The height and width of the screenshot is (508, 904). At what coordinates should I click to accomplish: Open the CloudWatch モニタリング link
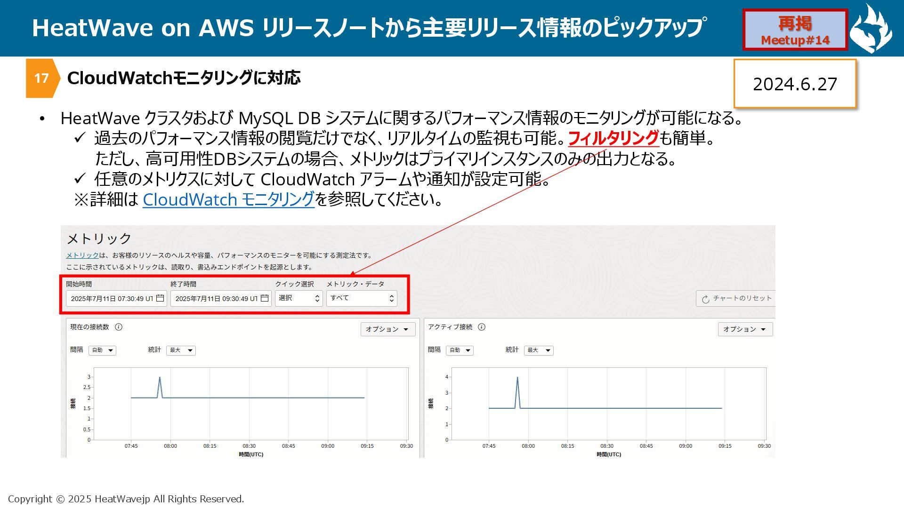pyautogui.click(x=228, y=199)
